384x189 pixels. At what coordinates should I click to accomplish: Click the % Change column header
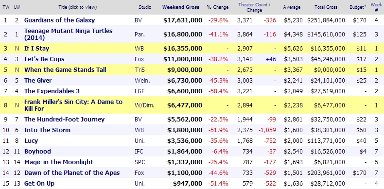pos(217,7)
